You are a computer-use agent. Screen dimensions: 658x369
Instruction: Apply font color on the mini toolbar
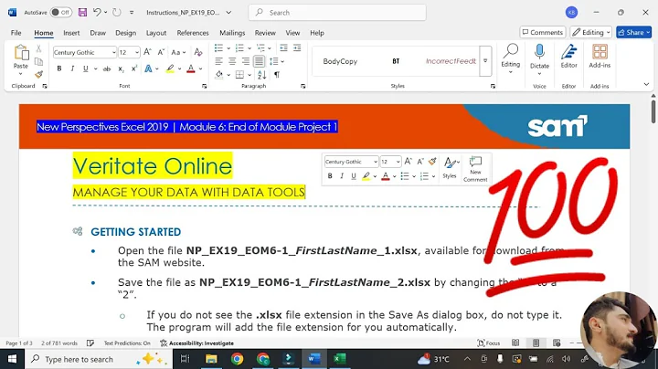point(386,176)
